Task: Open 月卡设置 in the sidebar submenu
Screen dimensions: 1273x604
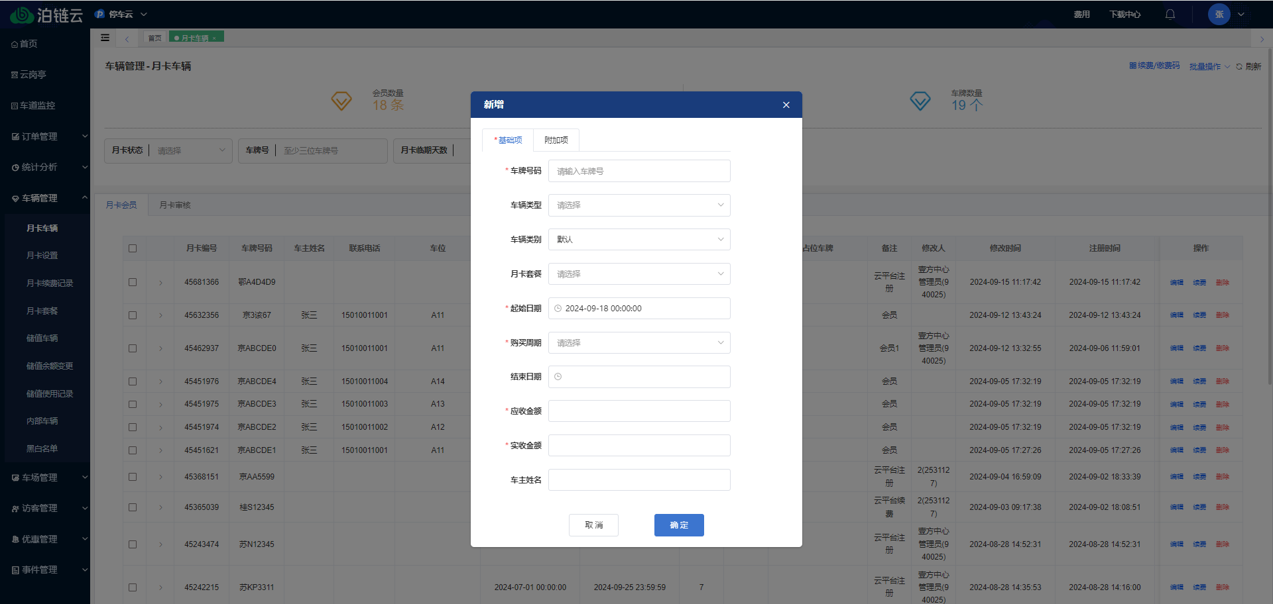Action: tap(42, 256)
